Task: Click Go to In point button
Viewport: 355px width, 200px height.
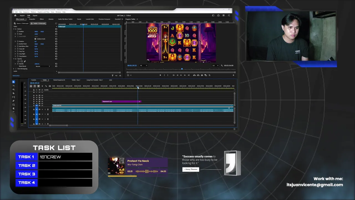Action: click(174, 75)
